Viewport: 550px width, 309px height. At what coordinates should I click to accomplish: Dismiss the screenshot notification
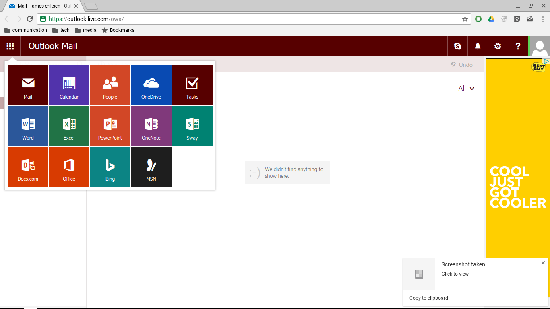coord(543,263)
